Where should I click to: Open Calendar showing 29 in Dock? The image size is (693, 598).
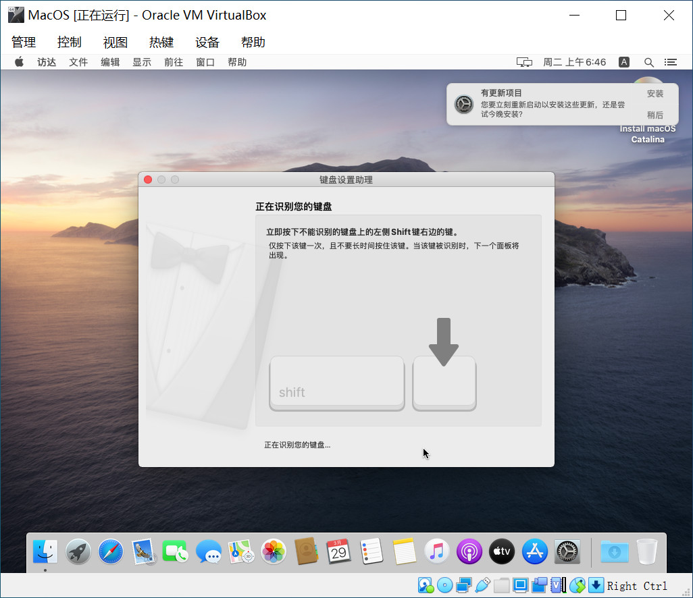338,551
